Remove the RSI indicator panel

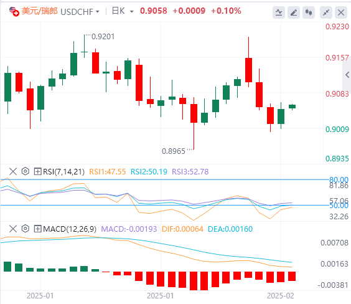(x=13, y=172)
